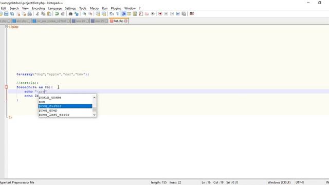Image resolution: width=329 pixels, height=185 pixels.
Task: Play back the recorded macro
Action: pos(172,14)
